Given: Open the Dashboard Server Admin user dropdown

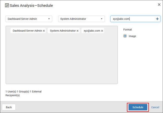Looking at the screenshot, I should [29, 19].
